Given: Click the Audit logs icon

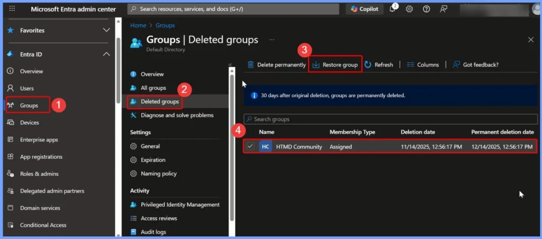Looking at the screenshot, I should (133, 232).
